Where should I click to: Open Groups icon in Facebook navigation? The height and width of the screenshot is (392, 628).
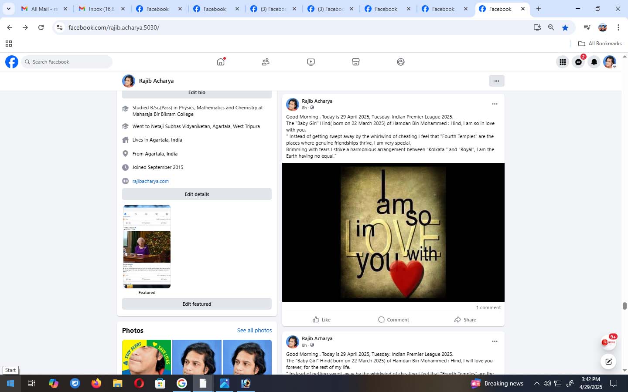[x=401, y=62]
